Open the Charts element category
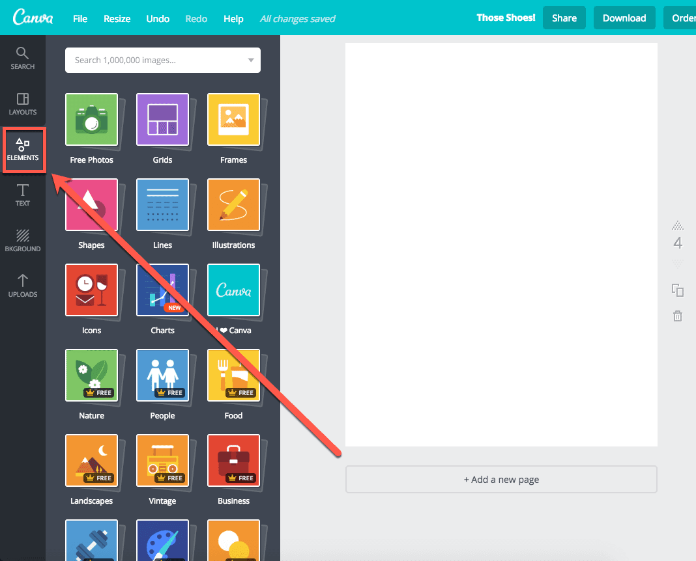The image size is (696, 561). [162, 290]
